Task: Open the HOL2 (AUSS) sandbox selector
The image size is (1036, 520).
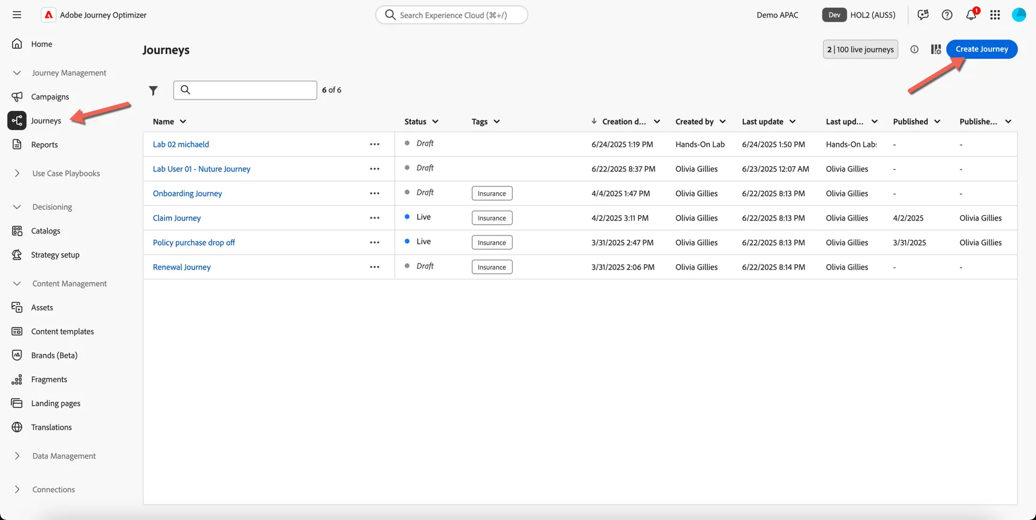Action: [859, 15]
